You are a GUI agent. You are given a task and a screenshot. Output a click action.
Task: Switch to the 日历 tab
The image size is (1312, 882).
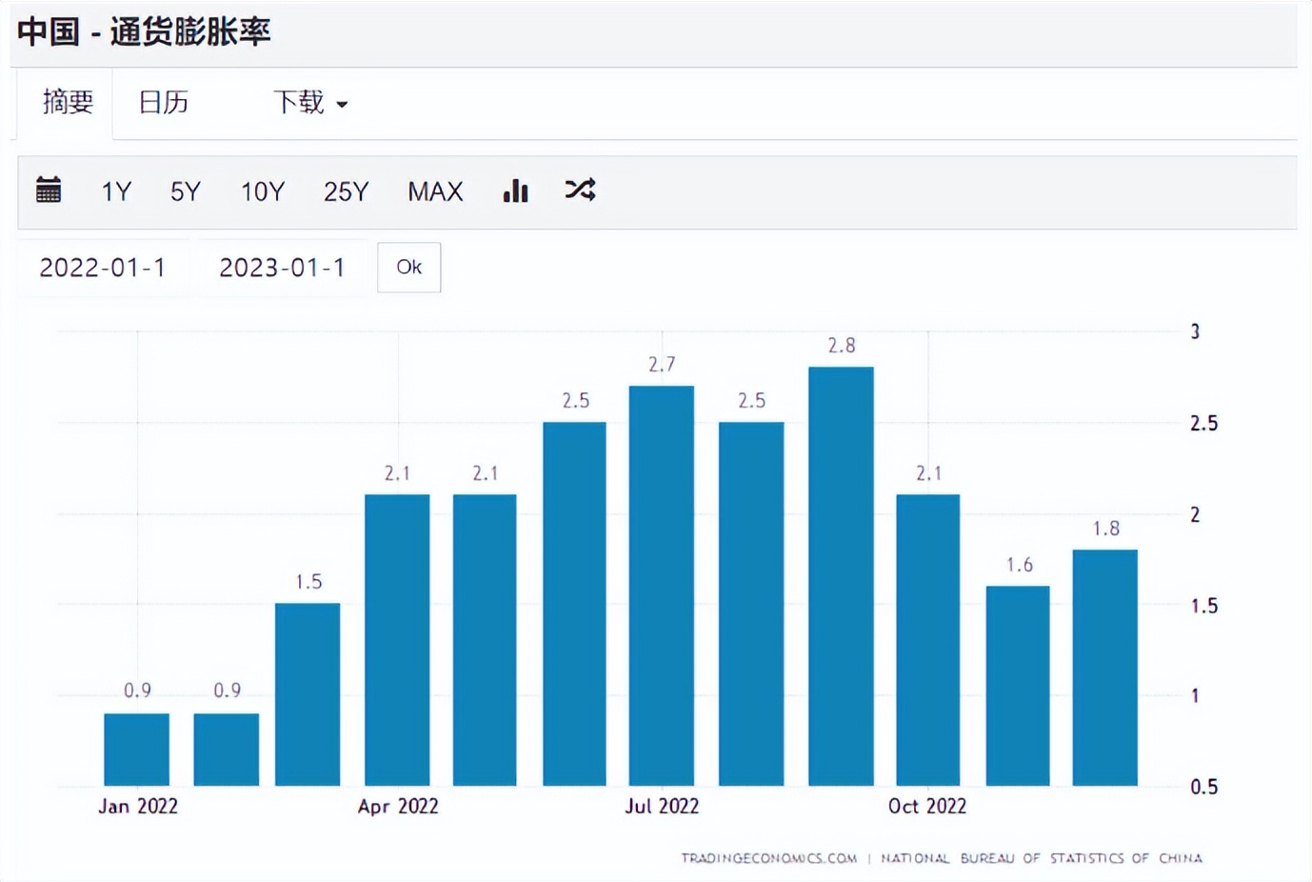[x=164, y=102]
